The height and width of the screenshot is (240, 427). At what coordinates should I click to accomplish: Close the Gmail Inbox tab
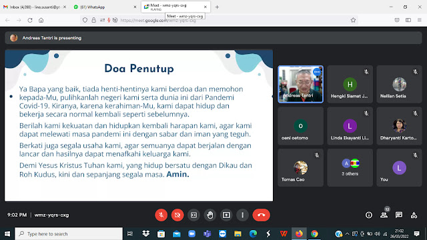(x=65, y=7)
